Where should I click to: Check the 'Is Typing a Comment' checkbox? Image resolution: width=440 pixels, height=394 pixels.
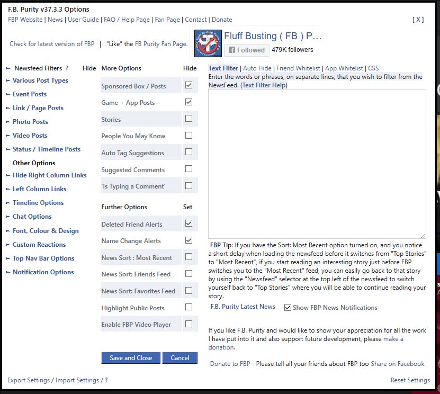(189, 185)
